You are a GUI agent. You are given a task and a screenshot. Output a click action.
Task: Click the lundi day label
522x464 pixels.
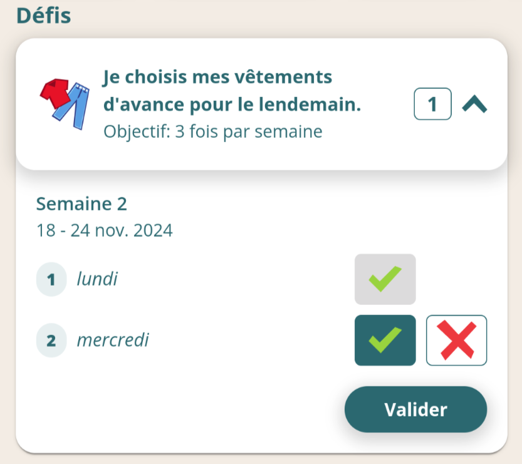click(97, 279)
